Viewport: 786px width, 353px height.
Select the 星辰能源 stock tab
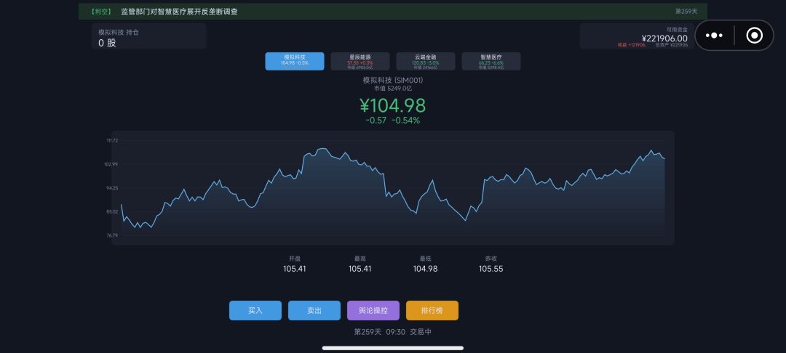(360, 61)
